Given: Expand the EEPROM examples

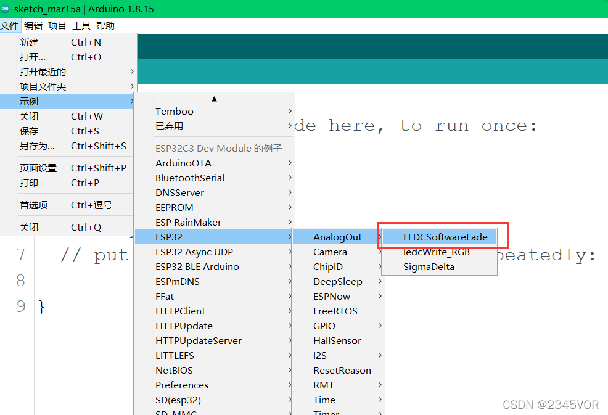Looking at the screenshot, I should [x=215, y=207].
